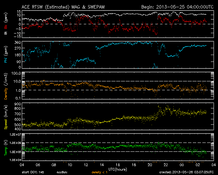Click the "900" tick on the Speed axis

[x=18, y=104]
